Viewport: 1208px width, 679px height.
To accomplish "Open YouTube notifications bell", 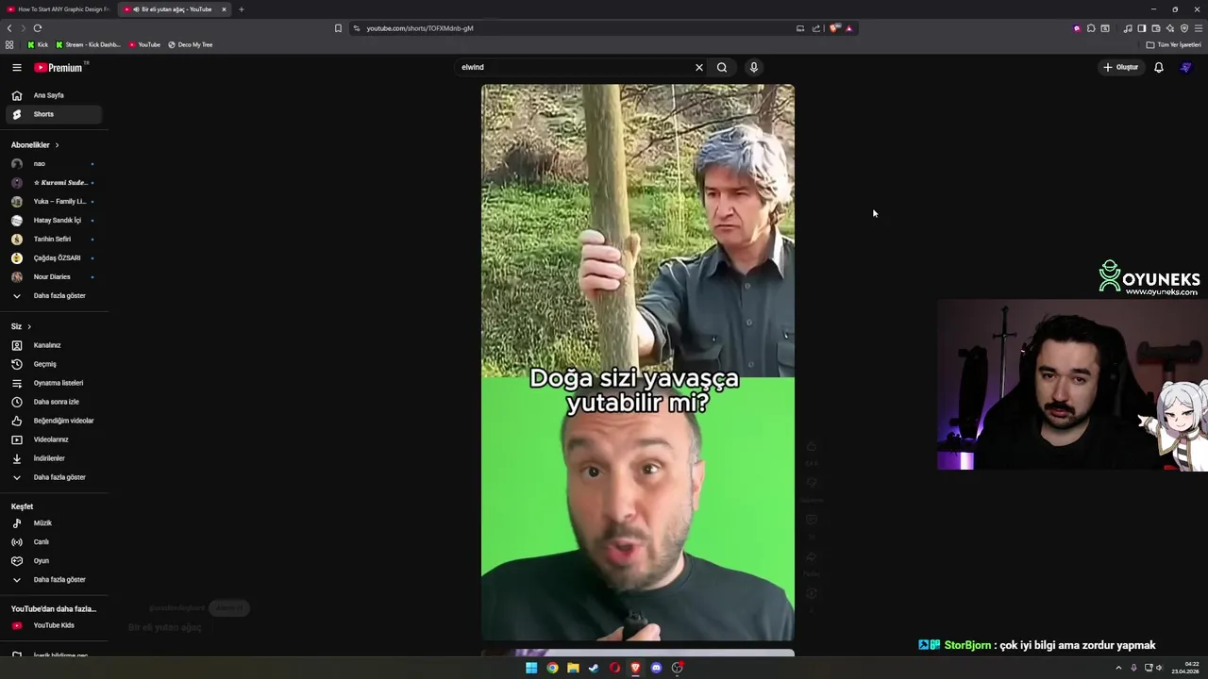I will pyautogui.click(x=1159, y=67).
